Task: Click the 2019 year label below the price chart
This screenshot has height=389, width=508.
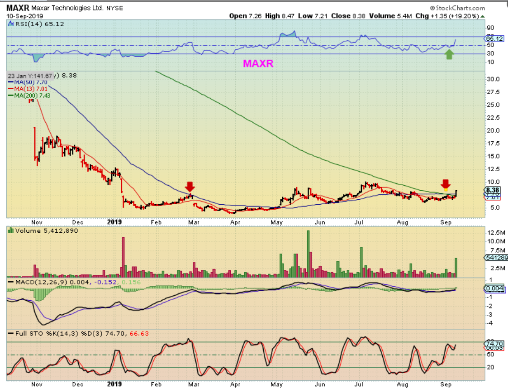Action: pos(114,222)
